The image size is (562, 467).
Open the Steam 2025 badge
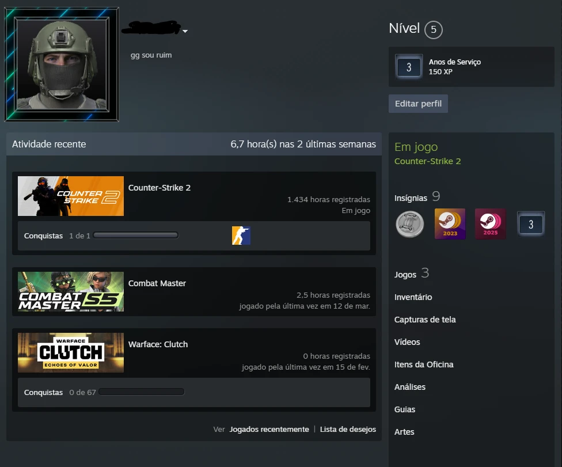pyautogui.click(x=491, y=224)
